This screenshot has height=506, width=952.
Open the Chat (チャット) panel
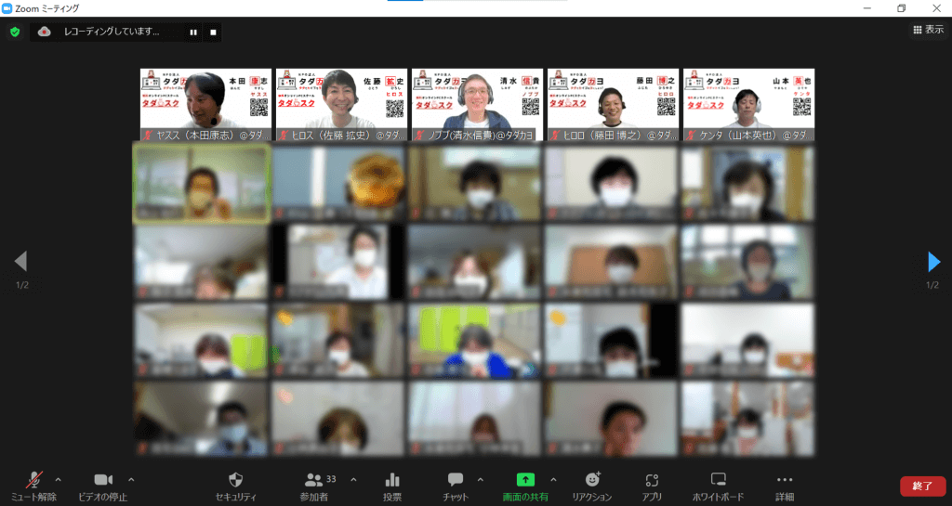[x=456, y=486]
